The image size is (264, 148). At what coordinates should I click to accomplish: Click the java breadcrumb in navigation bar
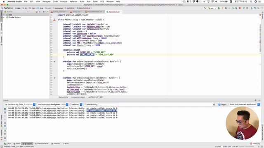[x=40, y=8]
